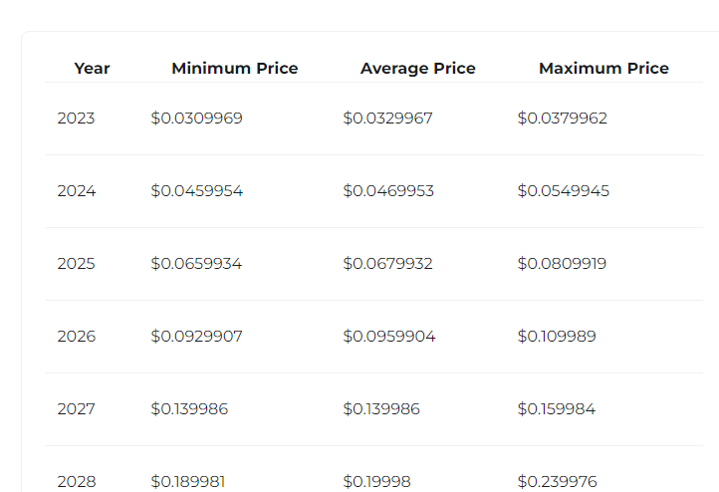Image resolution: width=719 pixels, height=492 pixels.
Task: Select the 2028 year cell
Action: coord(77,481)
